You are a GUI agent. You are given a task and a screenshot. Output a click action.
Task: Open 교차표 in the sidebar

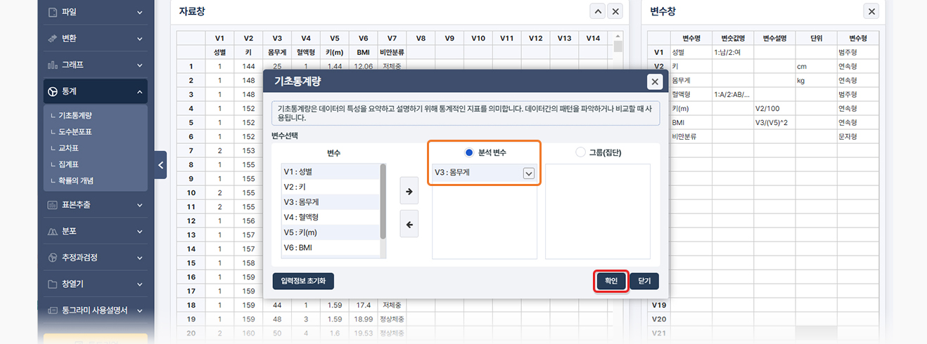69,148
